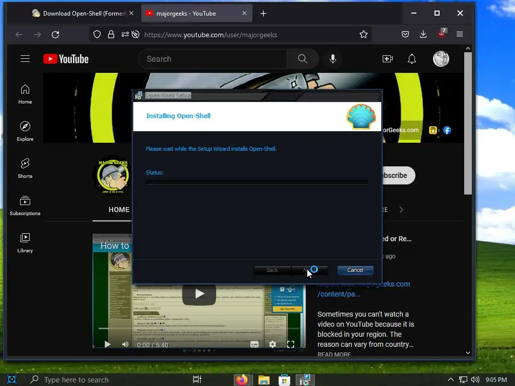The height and width of the screenshot is (386, 515).
Task: Open Task View from the taskbar
Action: (x=197, y=380)
